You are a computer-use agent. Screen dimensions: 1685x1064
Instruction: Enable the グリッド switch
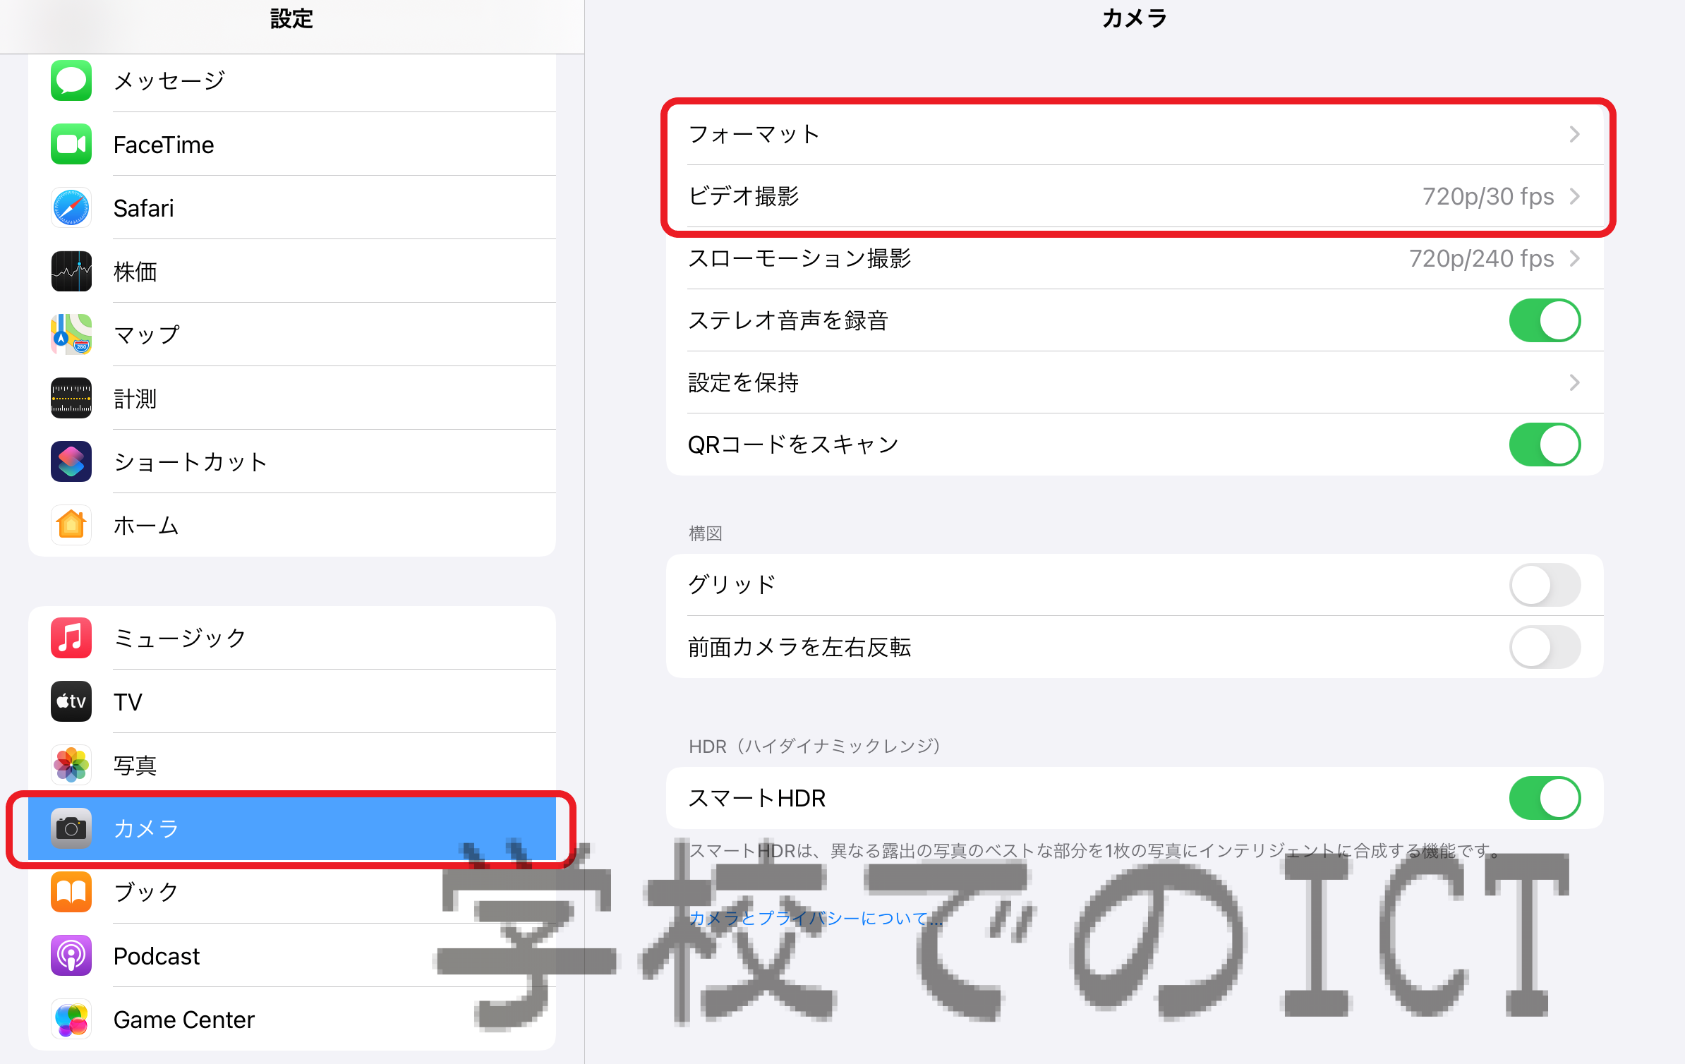(1545, 585)
